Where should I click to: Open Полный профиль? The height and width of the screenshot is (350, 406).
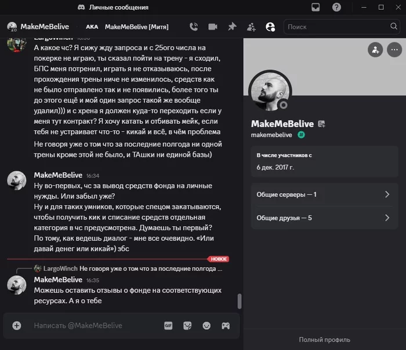click(324, 340)
